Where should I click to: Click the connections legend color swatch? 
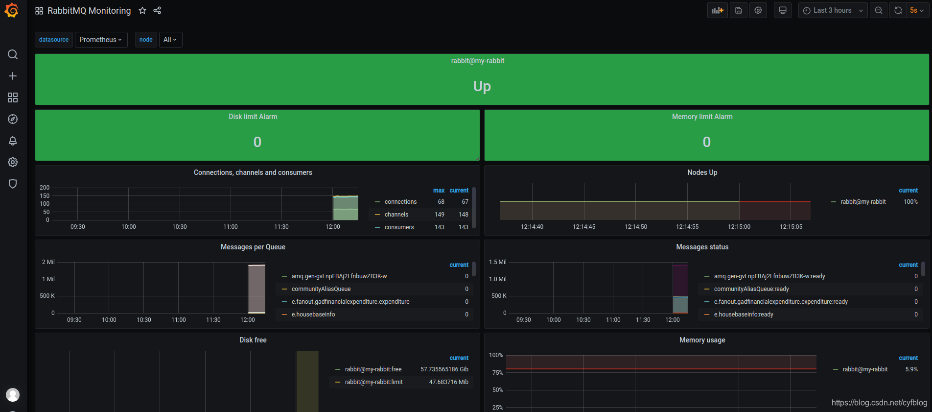coord(377,202)
